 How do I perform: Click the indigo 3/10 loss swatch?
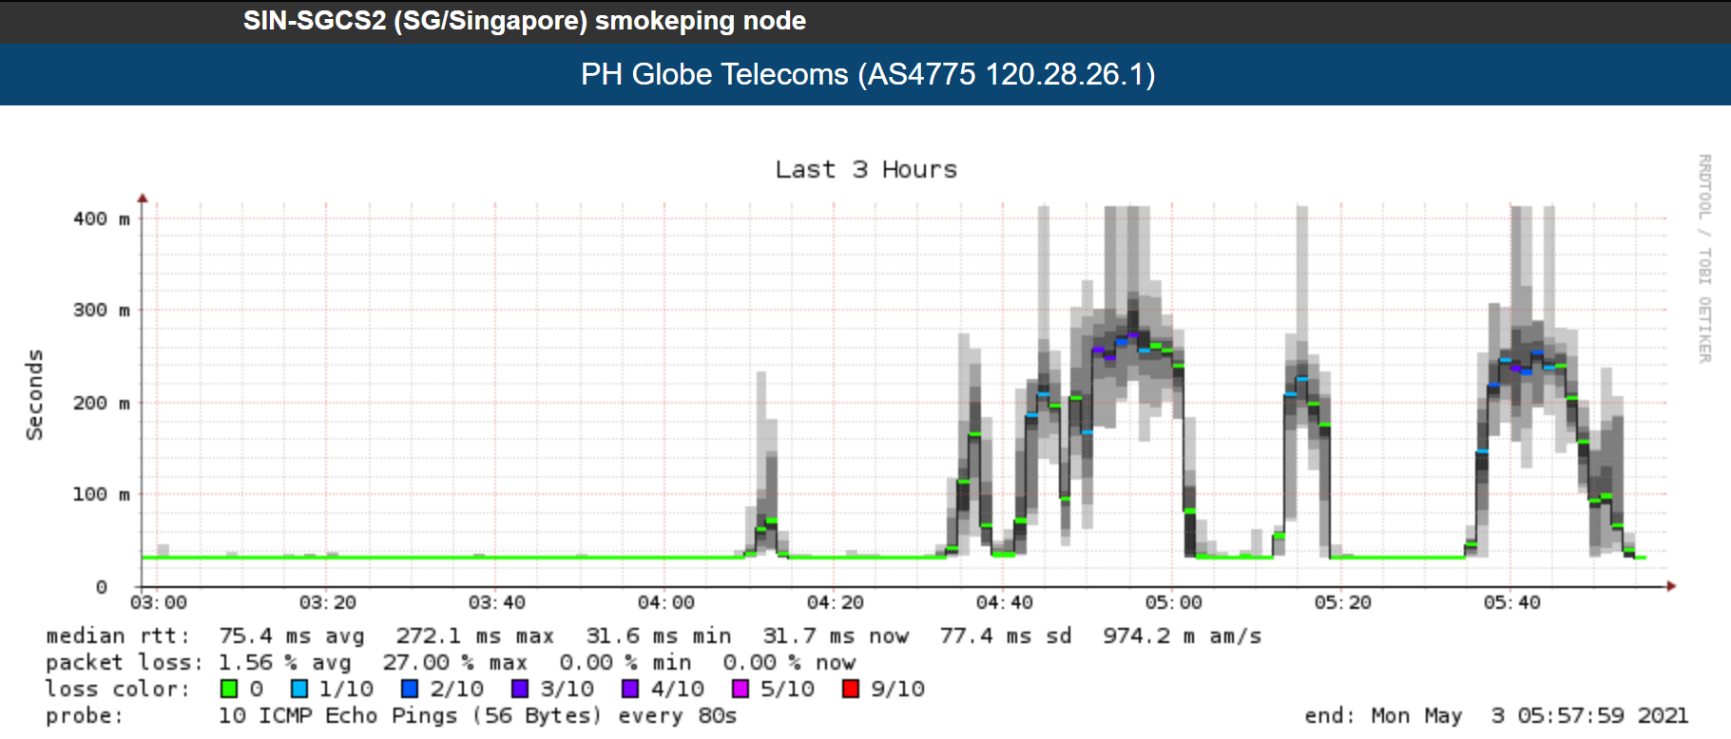coord(520,689)
